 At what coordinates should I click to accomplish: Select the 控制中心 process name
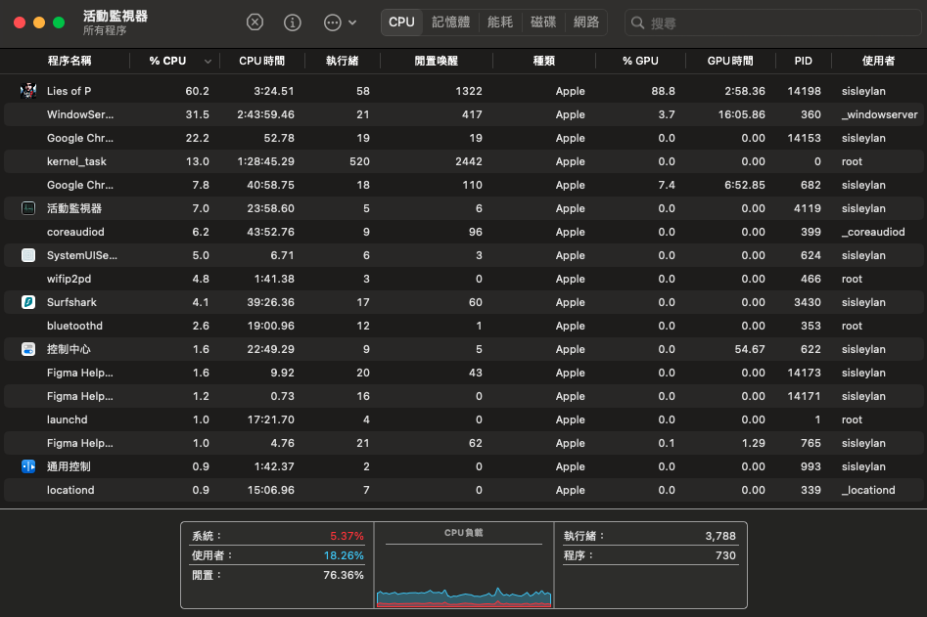[x=69, y=349]
